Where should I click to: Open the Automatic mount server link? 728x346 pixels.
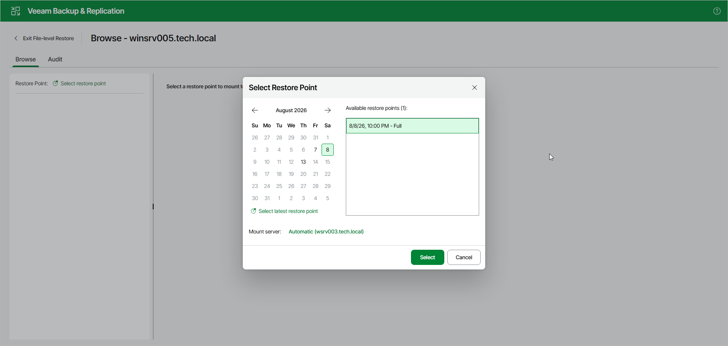(326, 232)
